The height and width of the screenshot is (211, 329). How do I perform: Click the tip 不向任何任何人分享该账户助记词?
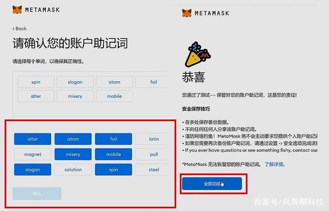click(220, 129)
